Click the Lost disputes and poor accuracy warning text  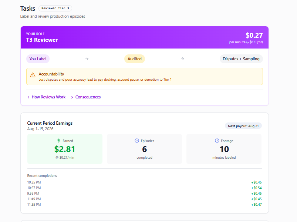[105, 80]
